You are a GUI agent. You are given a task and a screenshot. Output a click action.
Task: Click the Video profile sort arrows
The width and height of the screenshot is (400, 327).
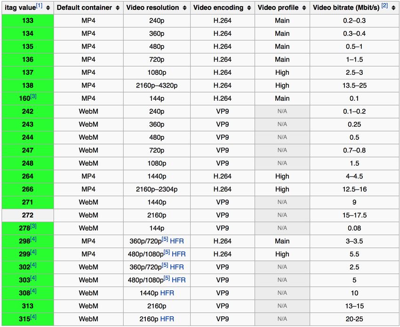tap(304, 8)
